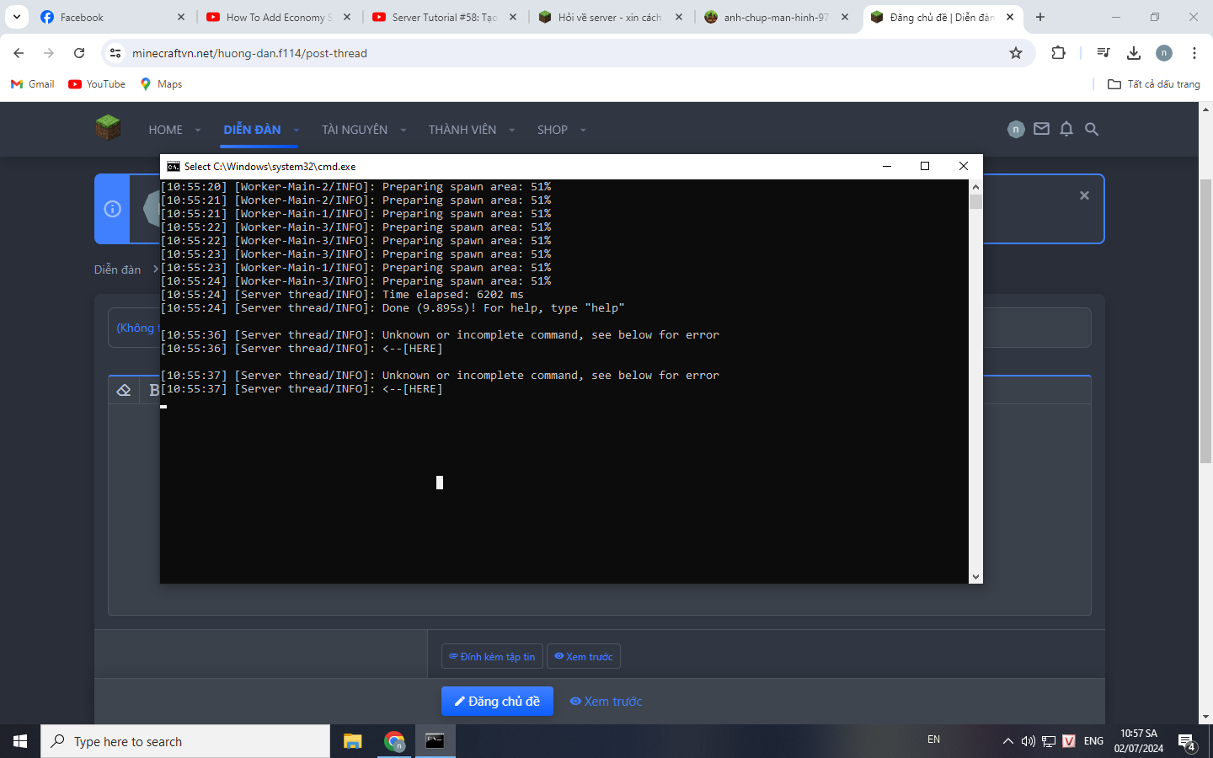The image size is (1213, 758).
Task: Expand the TÀI NGUYÊN dropdown arrow
Action: [403, 130]
